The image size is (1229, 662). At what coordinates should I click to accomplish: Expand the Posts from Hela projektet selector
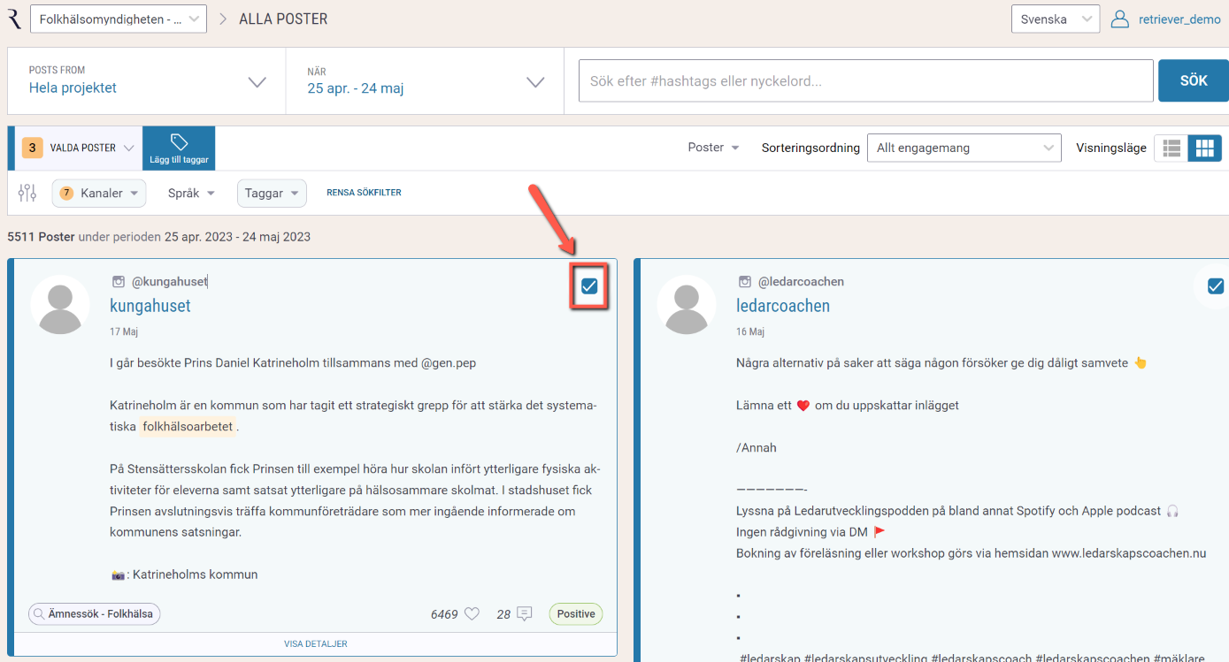(147, 81)
